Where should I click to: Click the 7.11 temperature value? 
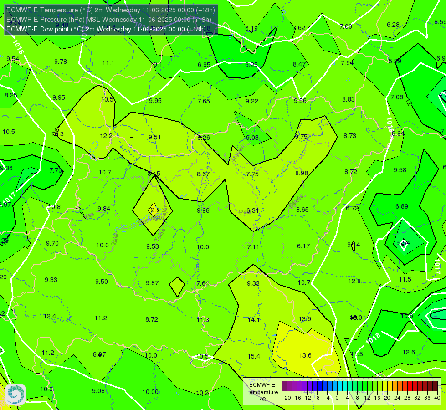click(253, 247)
